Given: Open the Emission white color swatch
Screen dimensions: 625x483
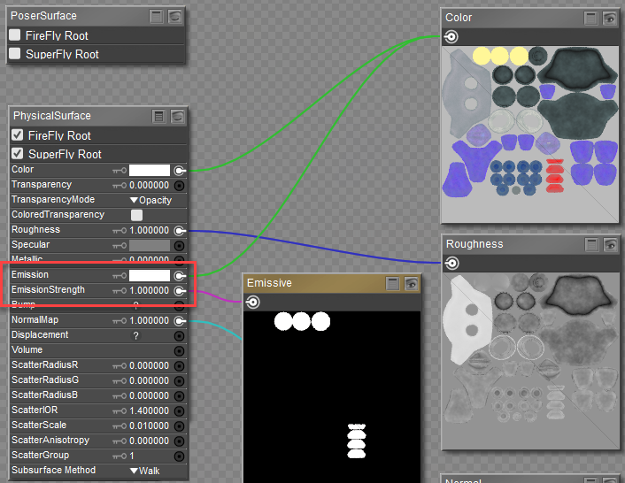Looking at the screenshot, I should pyautogui.click(x=150, y=275).
